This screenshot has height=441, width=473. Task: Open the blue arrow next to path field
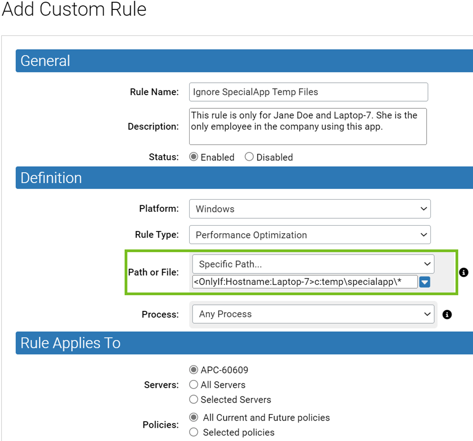(x=424, y=282)
